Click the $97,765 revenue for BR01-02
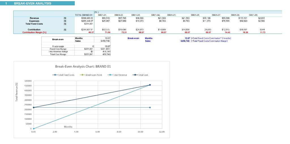The image size is (290, 144). 122,18
